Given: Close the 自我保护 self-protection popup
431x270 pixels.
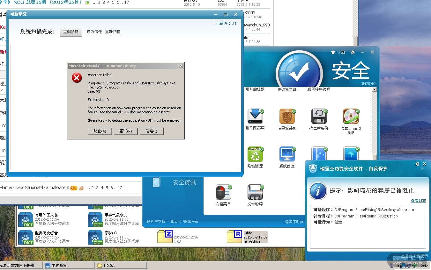Looking at the screenshot, I should point(424,164).
